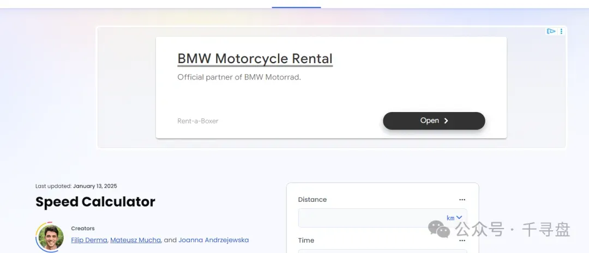Screen dimensions: 589x253
Task: Click the Rent-a-Boxer advertiser text
Action: (197, 121)
